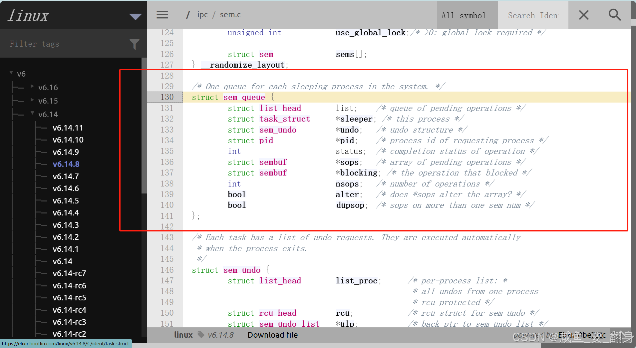Select highlighted version v6.14.8

point(66,164)
